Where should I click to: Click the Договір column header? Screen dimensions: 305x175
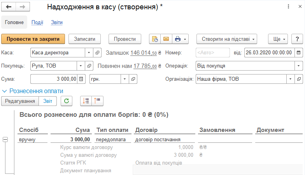tap(146, 130)
